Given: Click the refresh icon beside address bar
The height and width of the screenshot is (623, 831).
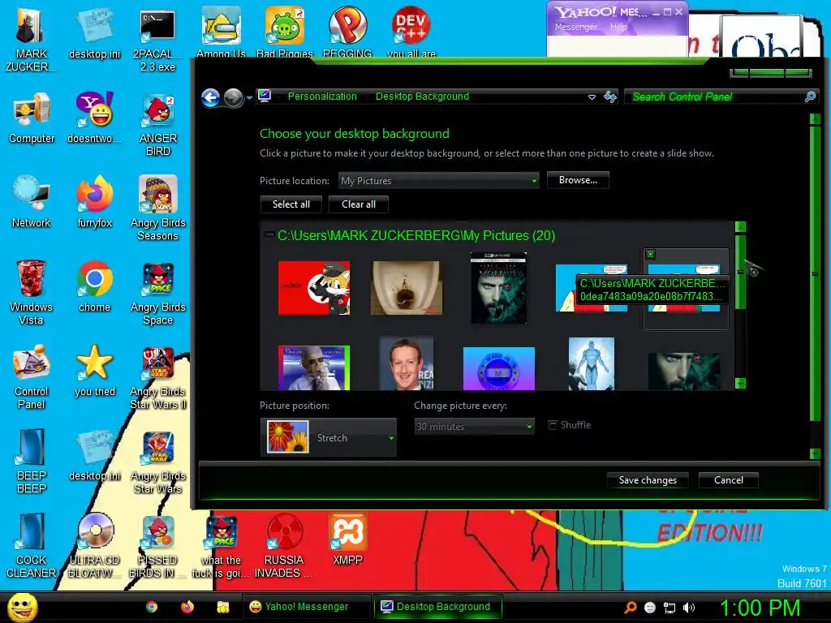Looking at the screenshot, I should [610, 97].
